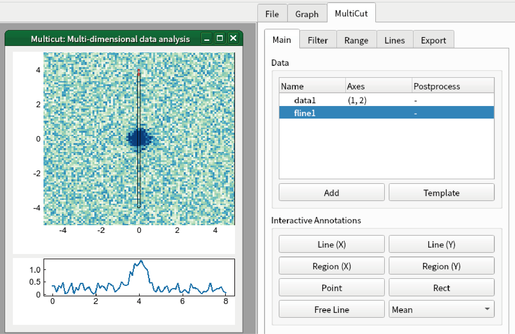Image resolution: width=515 pixels, height=334 pixels.
Task: Click the dark blue spot in the heatmap
Action: pos(139,139)
